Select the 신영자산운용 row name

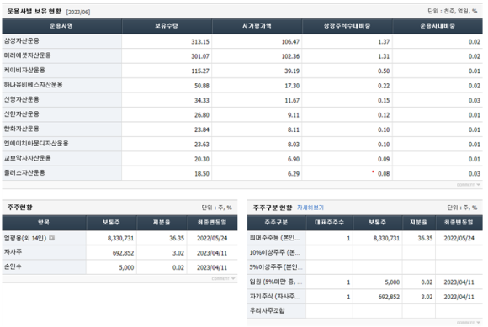click(22, 99)
